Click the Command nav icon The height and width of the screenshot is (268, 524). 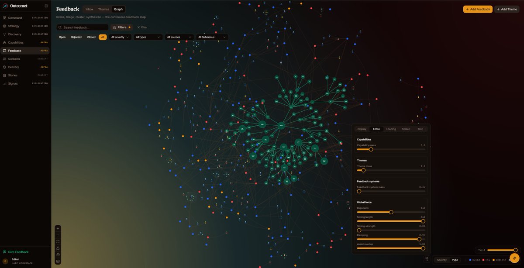click(x=4, y=18)
